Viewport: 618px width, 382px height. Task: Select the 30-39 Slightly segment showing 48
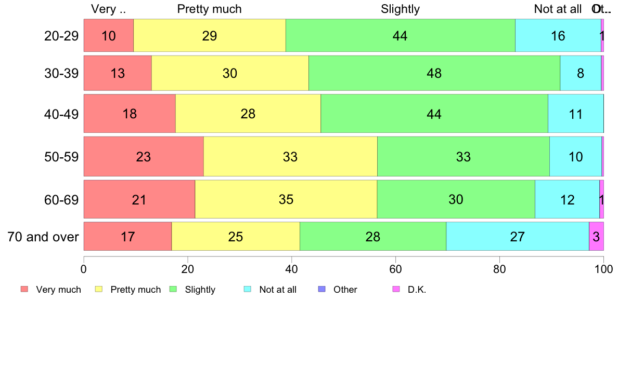pos(434,73)
